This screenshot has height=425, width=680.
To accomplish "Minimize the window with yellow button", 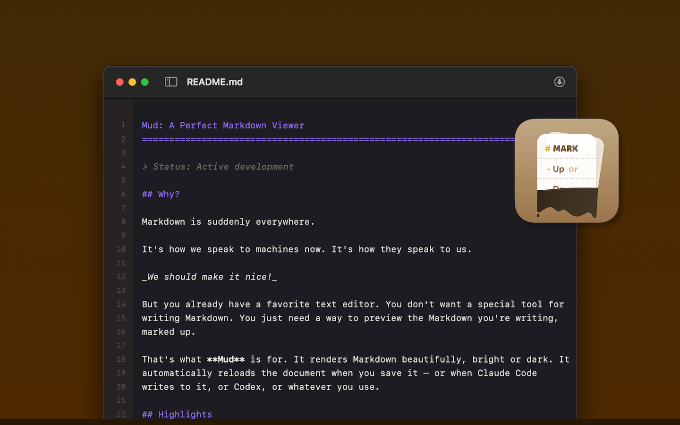I will [x=132, y=82].
